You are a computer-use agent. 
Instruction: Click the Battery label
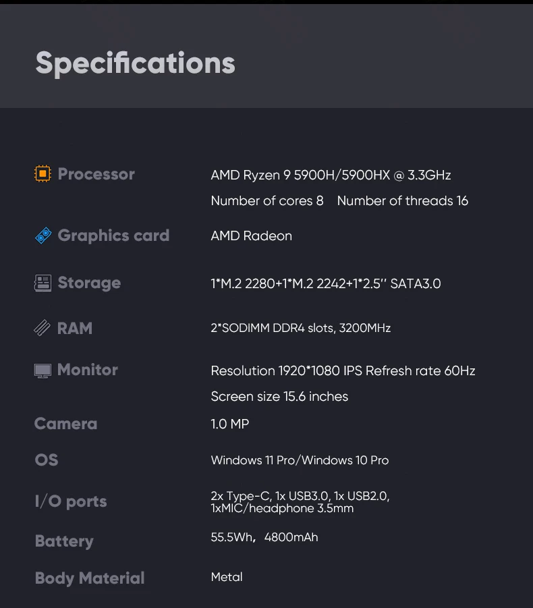[x=64, y=541]
